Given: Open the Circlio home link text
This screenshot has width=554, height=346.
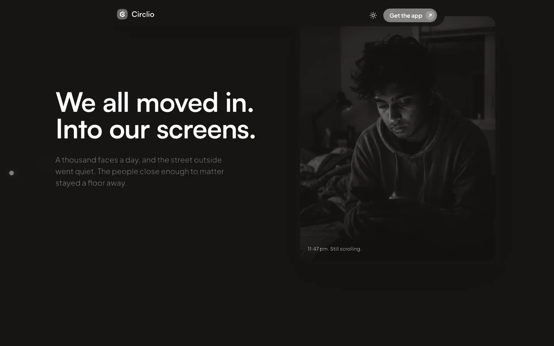Looking at the screenshot, I should (143, 14).
